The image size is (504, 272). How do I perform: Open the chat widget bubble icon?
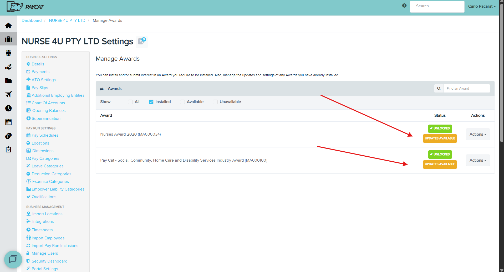(13, 259)
